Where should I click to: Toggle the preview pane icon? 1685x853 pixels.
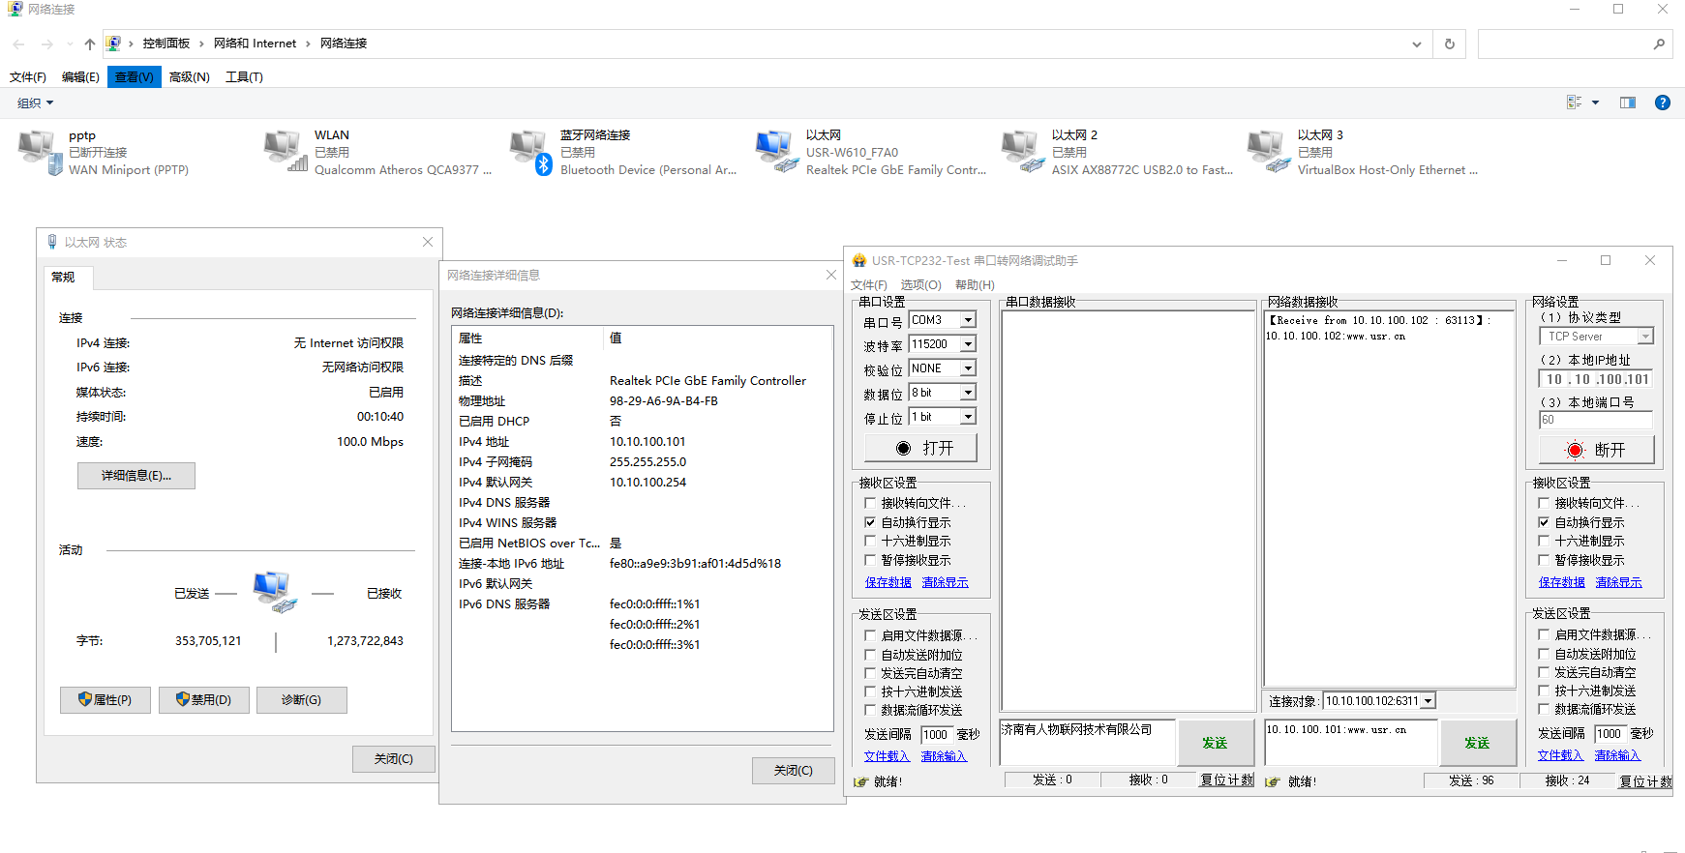coord(1627,103)
